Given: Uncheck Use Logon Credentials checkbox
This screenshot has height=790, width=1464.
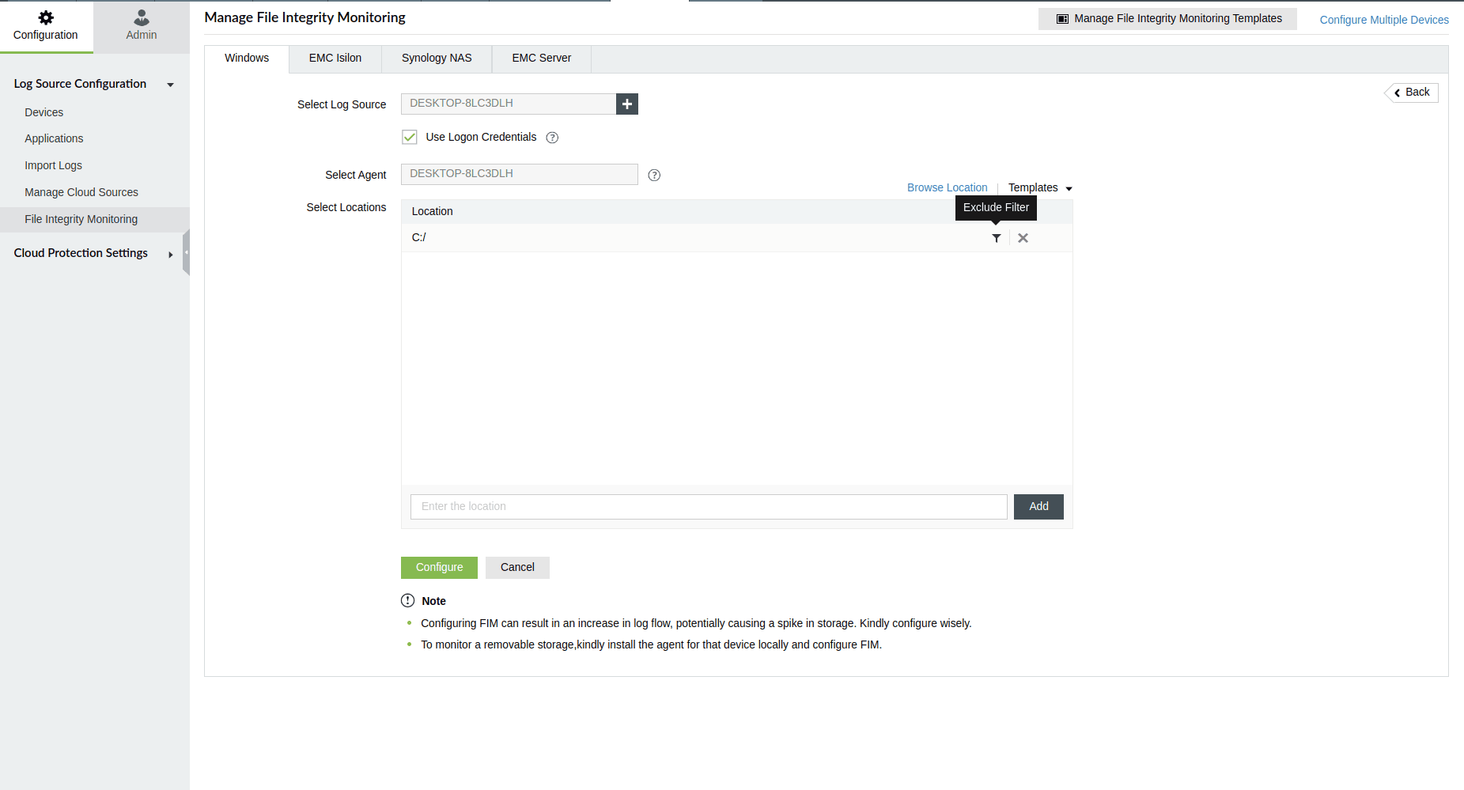Looking at the screenshot, I should (410, 137).
